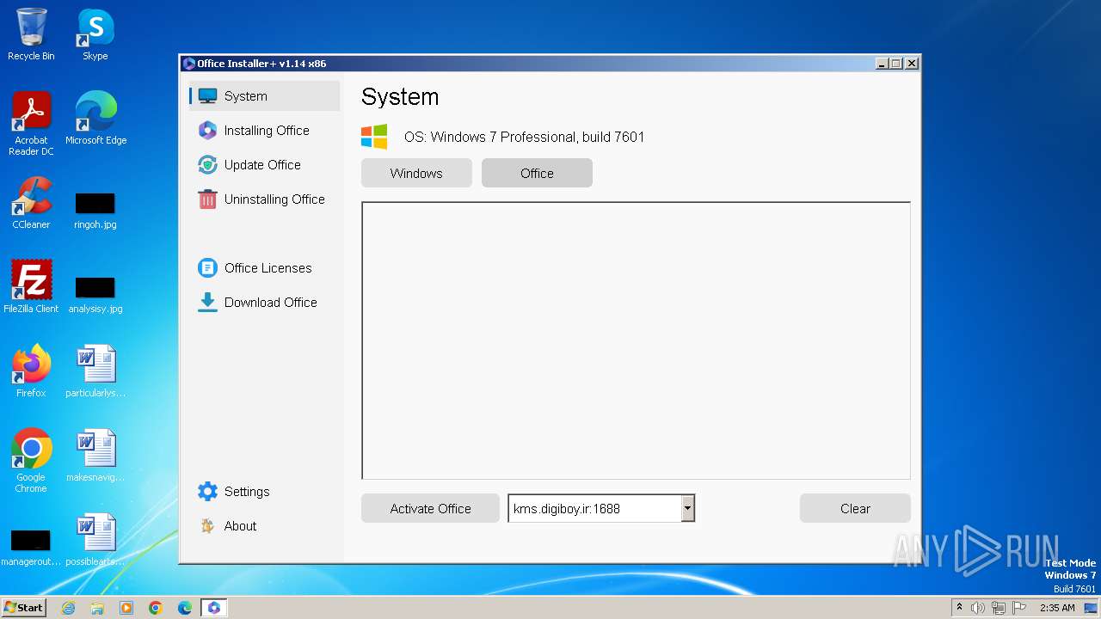Click the Settings gear icon
The width and height of the screenshot is (1101, 619).
click(207, 492)
